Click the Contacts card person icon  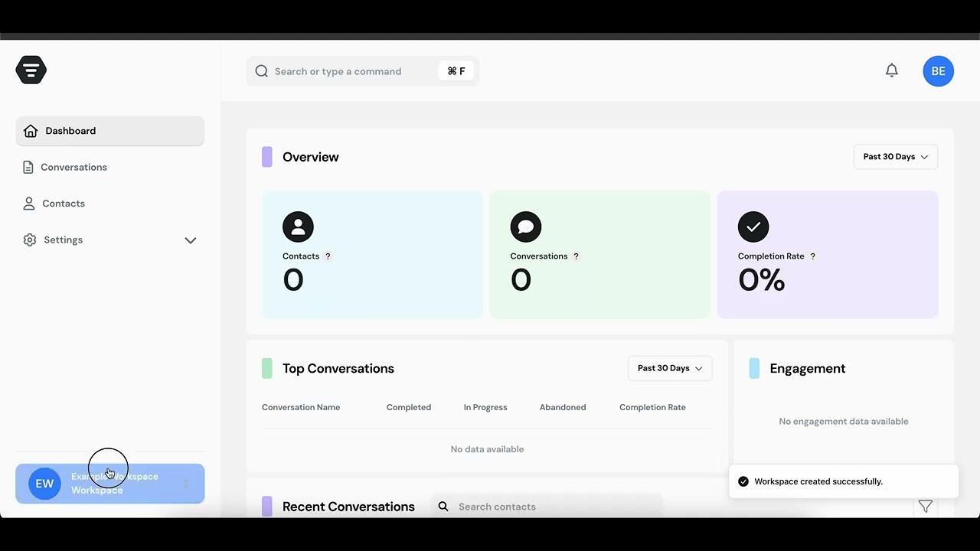[298, 227]
